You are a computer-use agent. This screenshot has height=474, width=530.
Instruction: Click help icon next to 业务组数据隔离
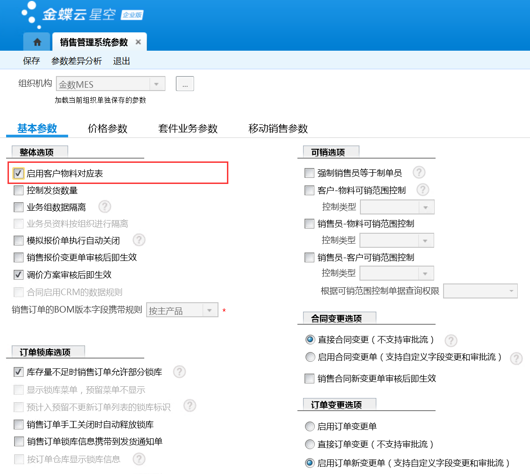click(104, 206)
